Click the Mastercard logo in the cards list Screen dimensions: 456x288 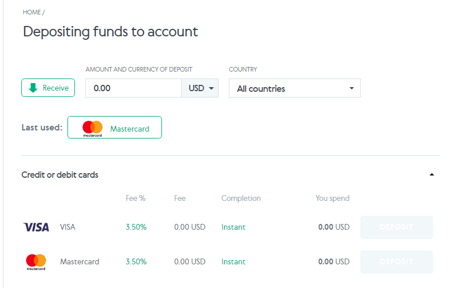coord(36,262)
